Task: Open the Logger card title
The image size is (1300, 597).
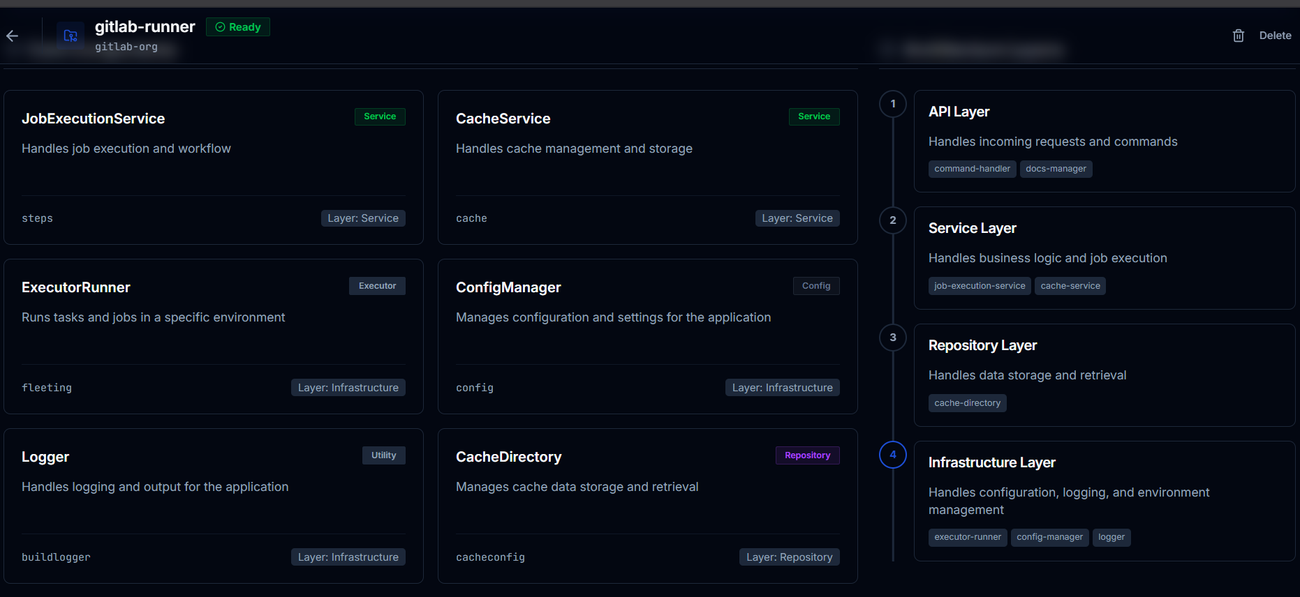Action: point(45,457)
